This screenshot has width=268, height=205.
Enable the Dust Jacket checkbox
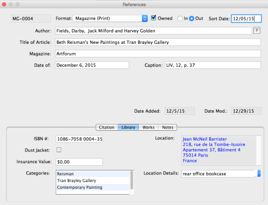tap(59, 150)
